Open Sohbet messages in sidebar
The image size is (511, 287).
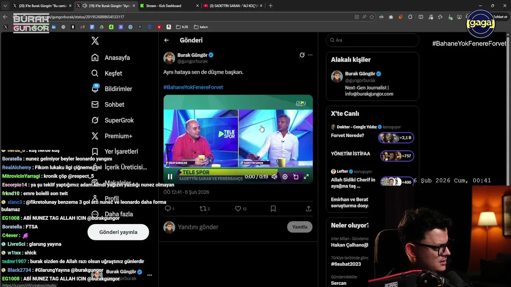click(108, 104)
